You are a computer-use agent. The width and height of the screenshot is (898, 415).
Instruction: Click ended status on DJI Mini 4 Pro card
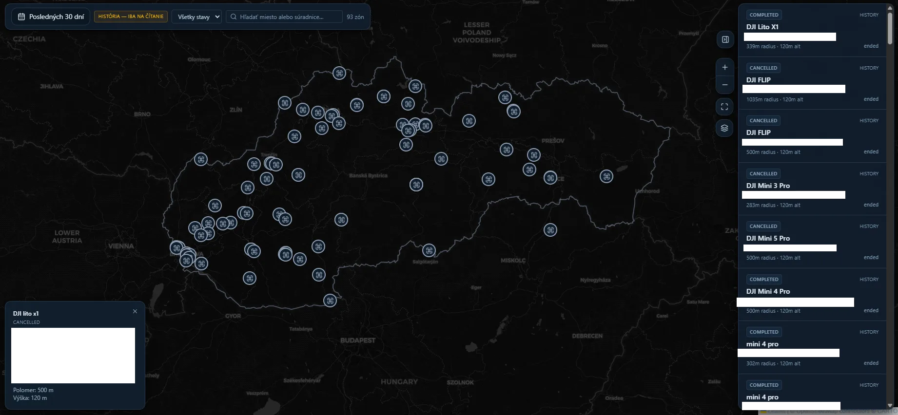(871, 310)
